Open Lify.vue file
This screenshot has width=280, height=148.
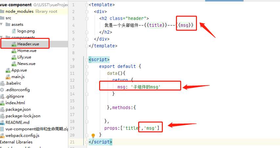(x=24, y=57)
